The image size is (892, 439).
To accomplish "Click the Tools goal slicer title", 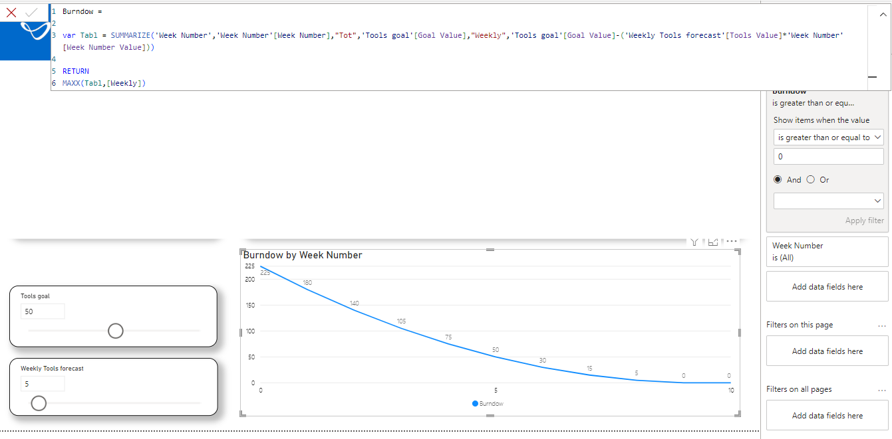I will point(35,296).
